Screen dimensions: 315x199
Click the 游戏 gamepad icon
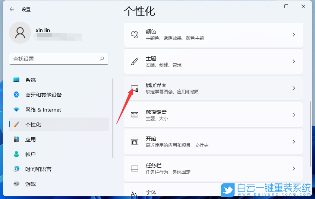16,184
